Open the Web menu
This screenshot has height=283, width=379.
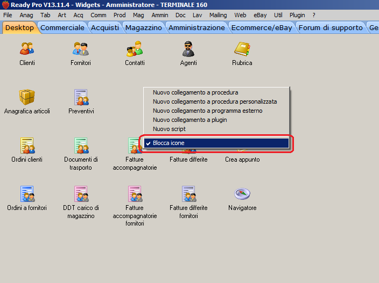click(x=240, y=15)
